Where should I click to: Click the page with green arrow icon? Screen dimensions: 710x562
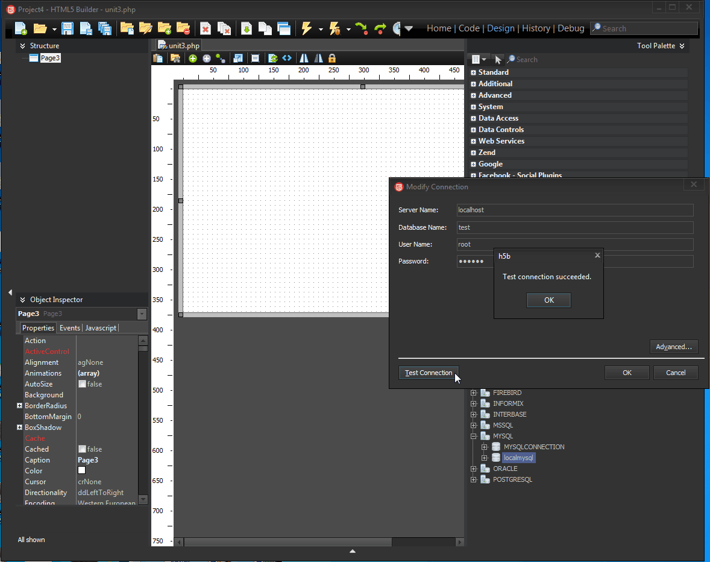pos(247,28)
